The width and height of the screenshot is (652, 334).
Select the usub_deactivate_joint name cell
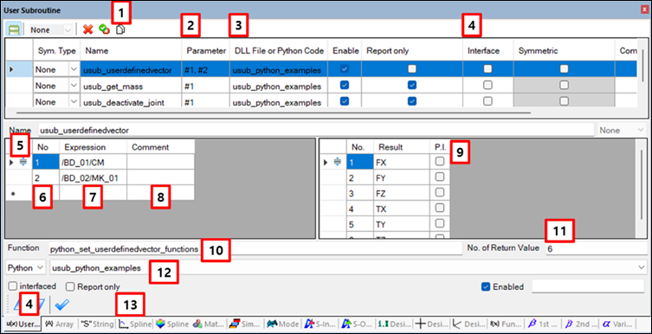(131, 102)
